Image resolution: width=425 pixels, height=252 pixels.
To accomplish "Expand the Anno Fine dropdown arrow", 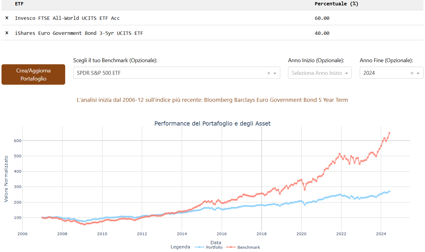I will pyautogui.click(x=418, y=73).
